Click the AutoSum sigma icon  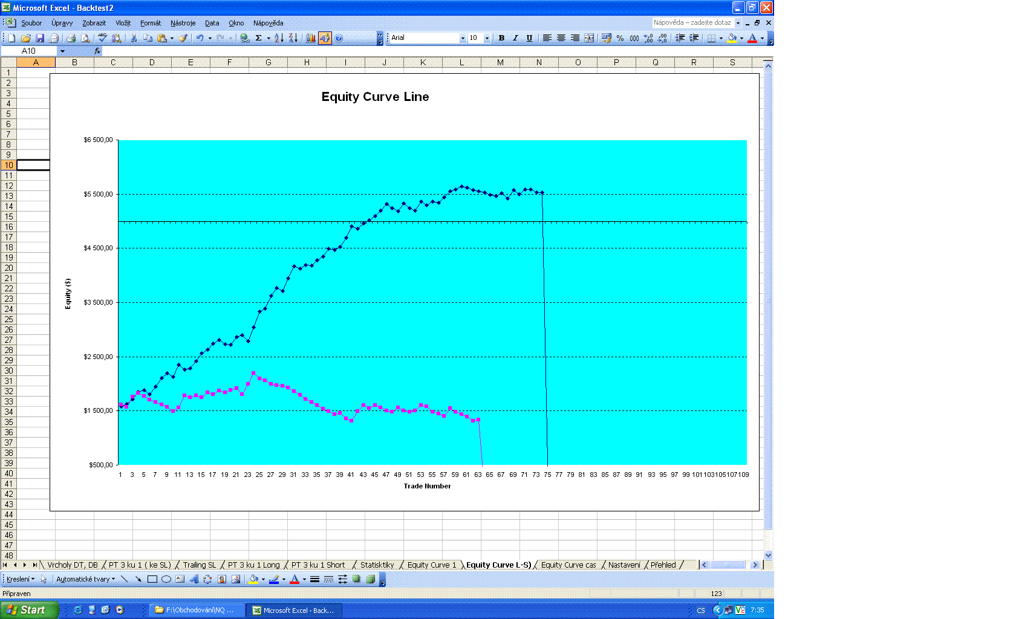click(258, 38)
